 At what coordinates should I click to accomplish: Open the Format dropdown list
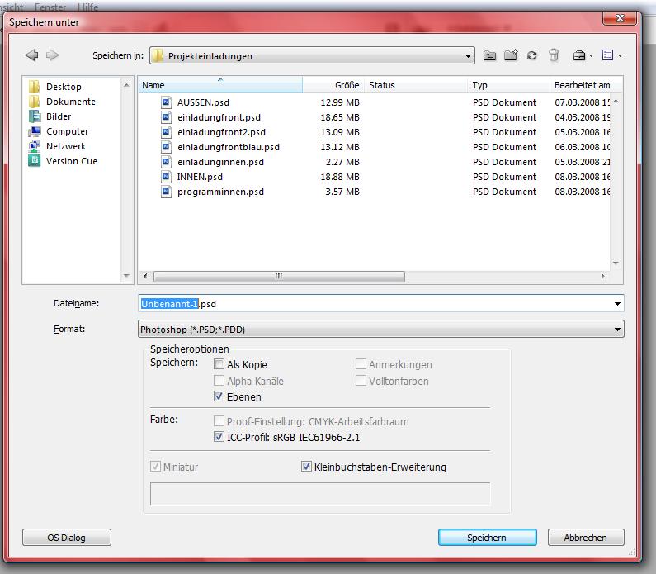616,330
